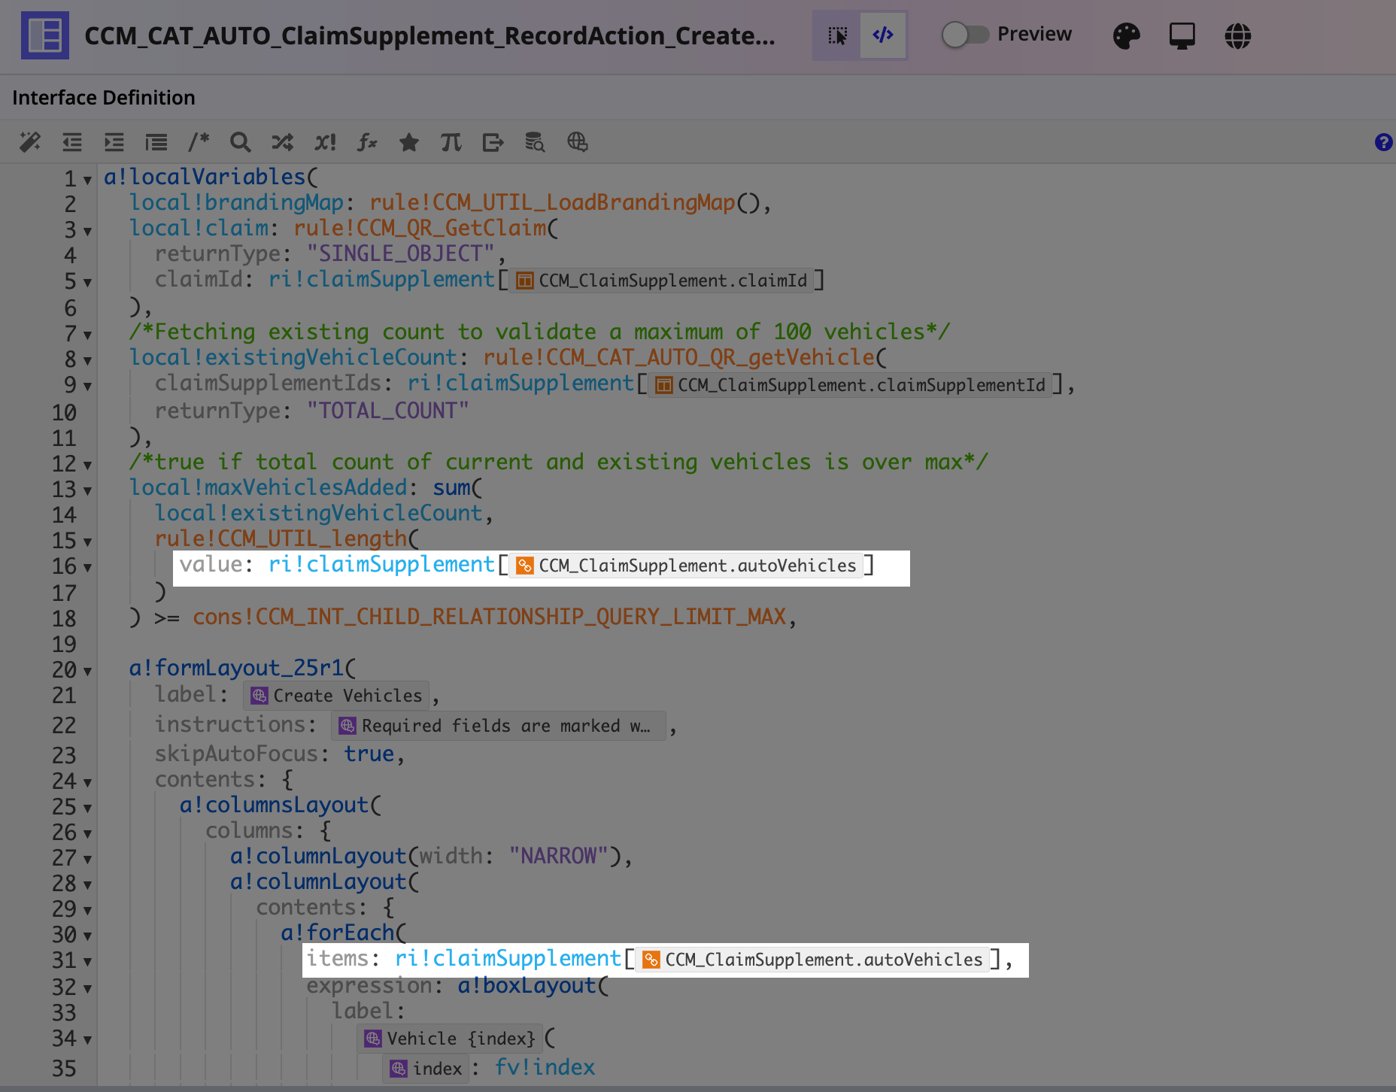Click the format expression lines icon
The width and height of the screenshot is (1396, 1092).
click(x=156, y=142)
